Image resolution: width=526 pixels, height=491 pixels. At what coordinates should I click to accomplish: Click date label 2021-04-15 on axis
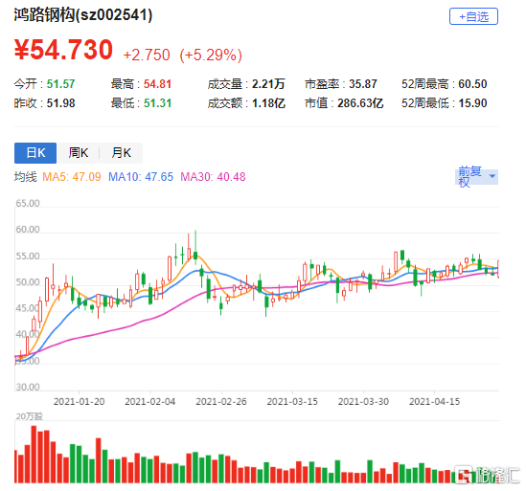pyautogui.click(x=434, y=401)
